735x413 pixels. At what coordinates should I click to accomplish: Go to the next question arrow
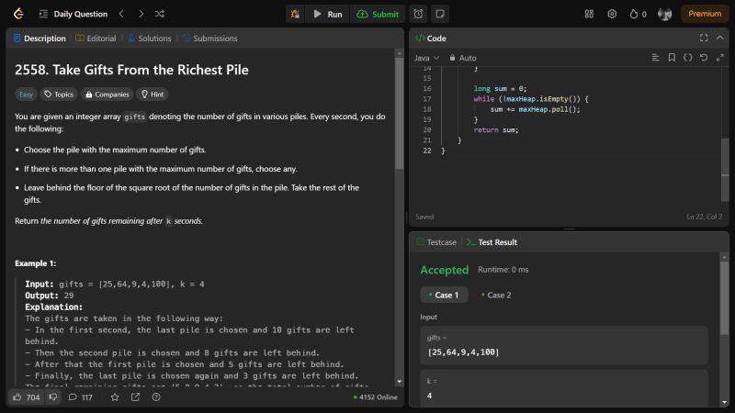point(141,14)
